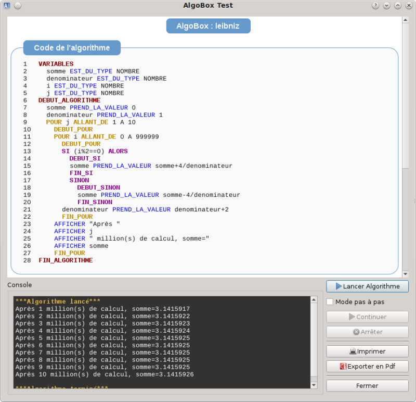Close the dialog with Fermer
Screen dimensions: 416x402
point(367,386)
